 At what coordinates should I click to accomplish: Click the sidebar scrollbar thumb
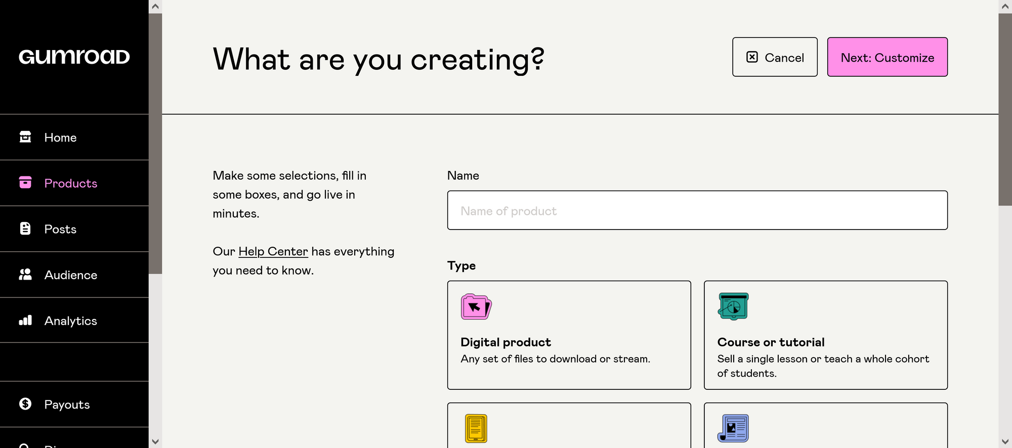[x=155, y=144]
